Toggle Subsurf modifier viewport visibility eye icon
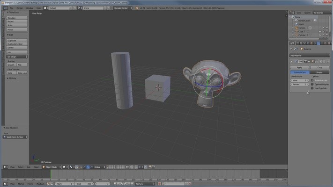This screenshot has height=187, width=333. point(309,61)
